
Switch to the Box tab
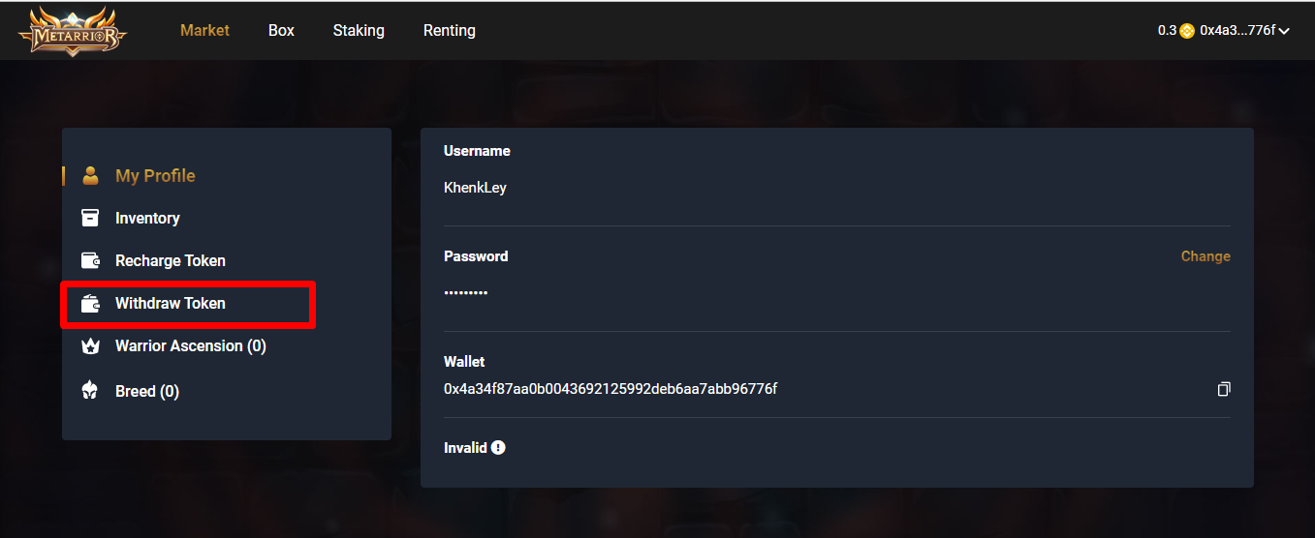tap(281, 30)
